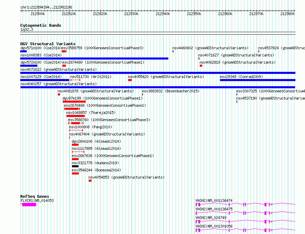Click nsv1068857 (Thareja2015) label

click(x=91, y=113)
